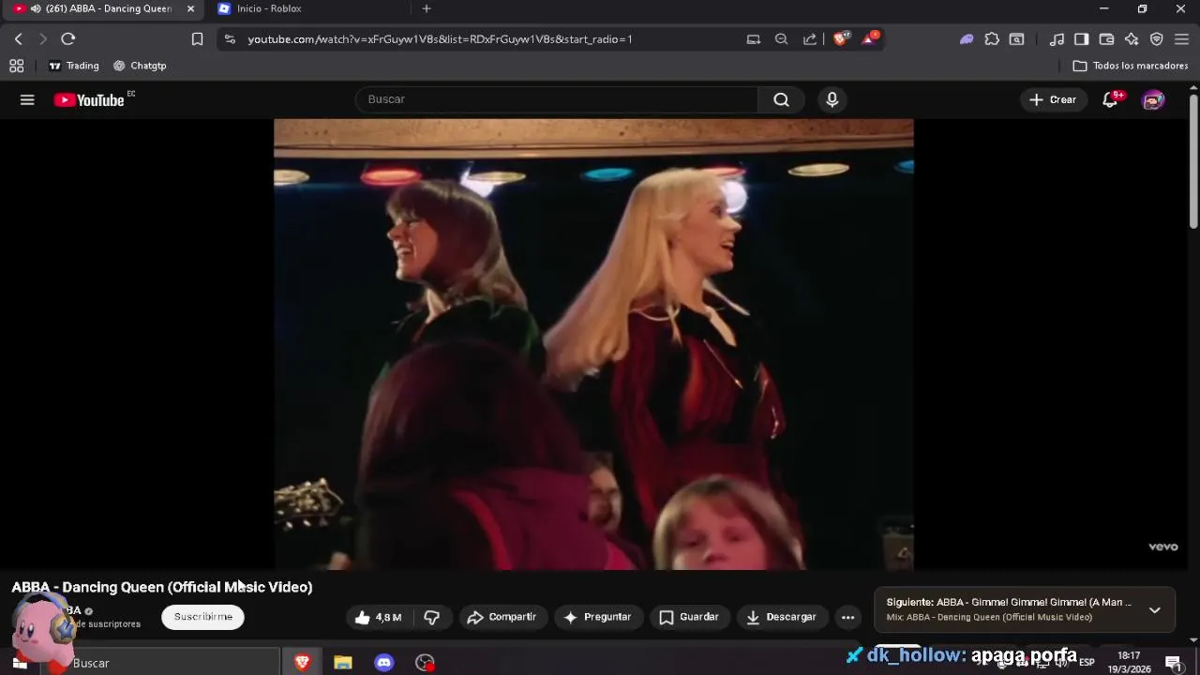Click Compartir to share the video
This screenshot has width=1200, height=675.
pyautogui.click(x=502, y=617)
